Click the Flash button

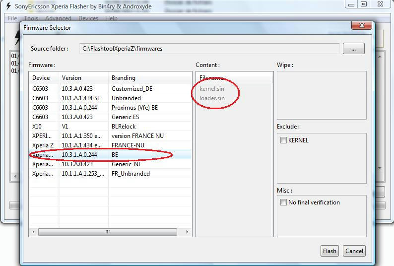point(329,251)
